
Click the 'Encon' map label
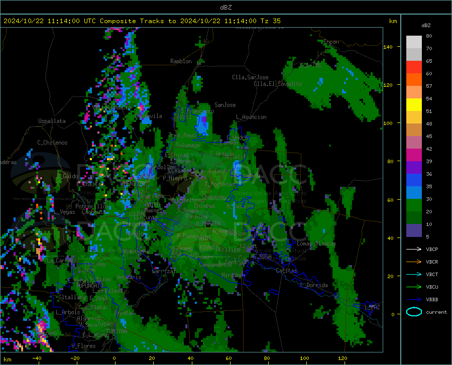pyautogui.click(x=331, y=42)
